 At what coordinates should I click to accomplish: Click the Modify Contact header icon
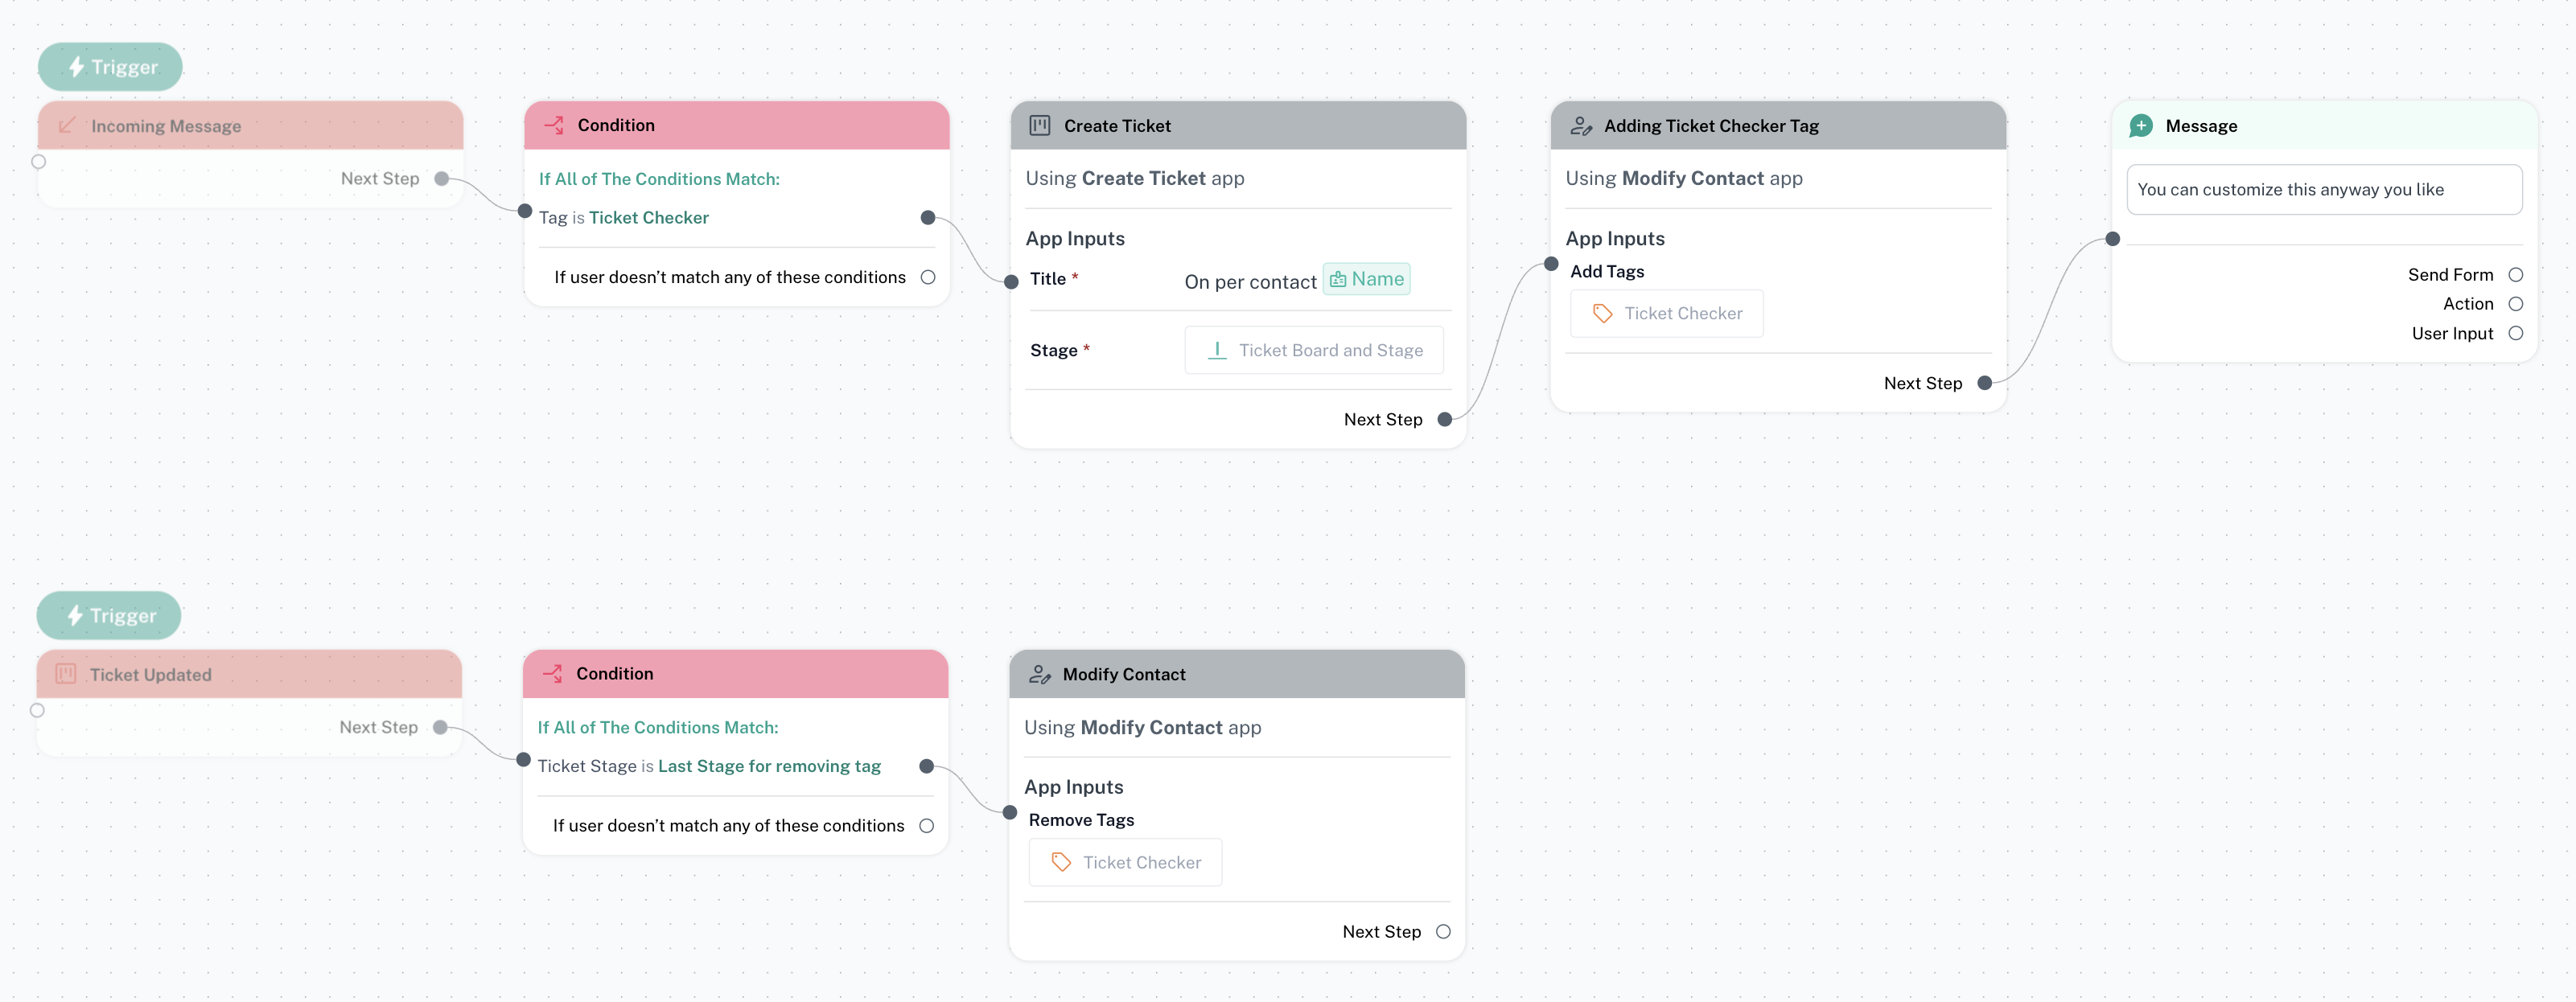1039,675
